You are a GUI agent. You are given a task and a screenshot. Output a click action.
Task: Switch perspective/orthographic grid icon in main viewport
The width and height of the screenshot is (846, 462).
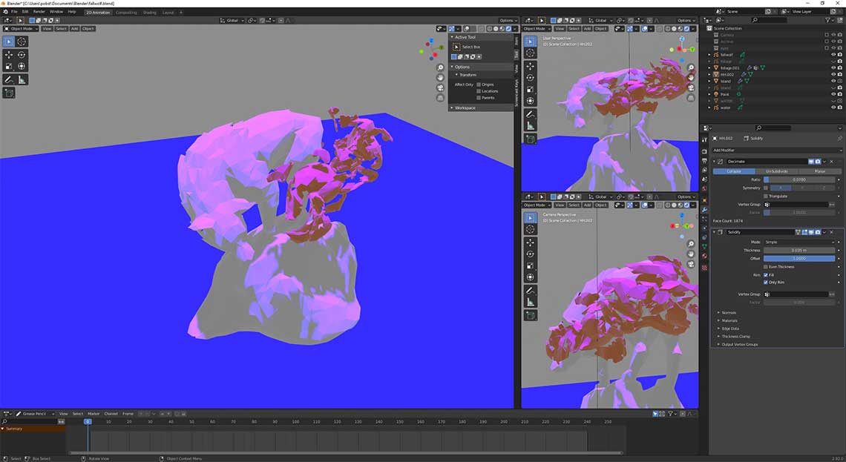(440, 98)
